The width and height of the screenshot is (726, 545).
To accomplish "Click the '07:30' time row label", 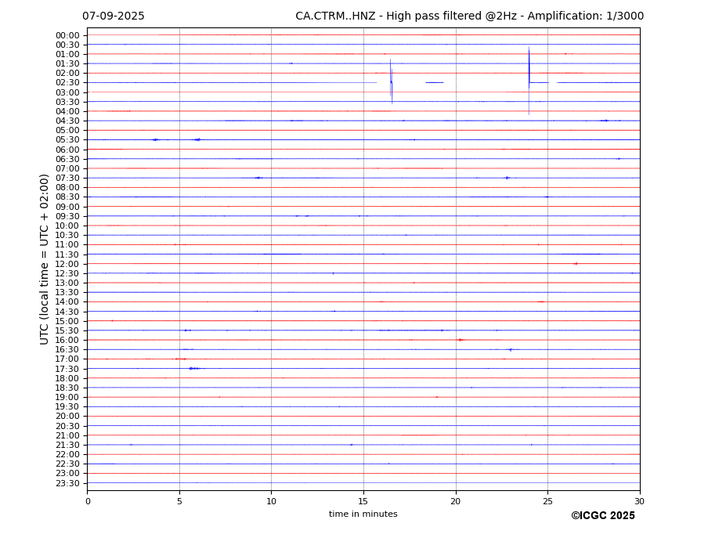I will pos(67,179).
